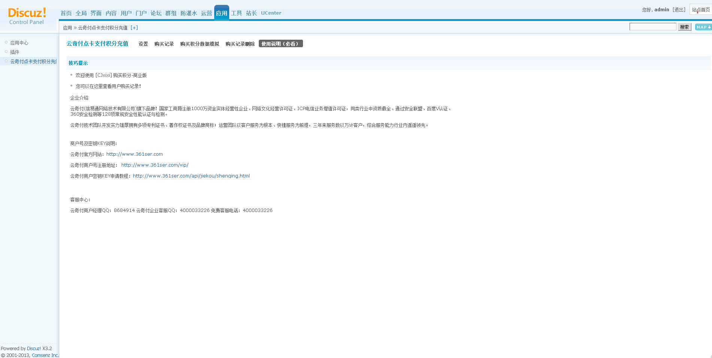Open the 群组 menu
The width and height of the screenshot is (712, 358).
(x=171, y=13)
